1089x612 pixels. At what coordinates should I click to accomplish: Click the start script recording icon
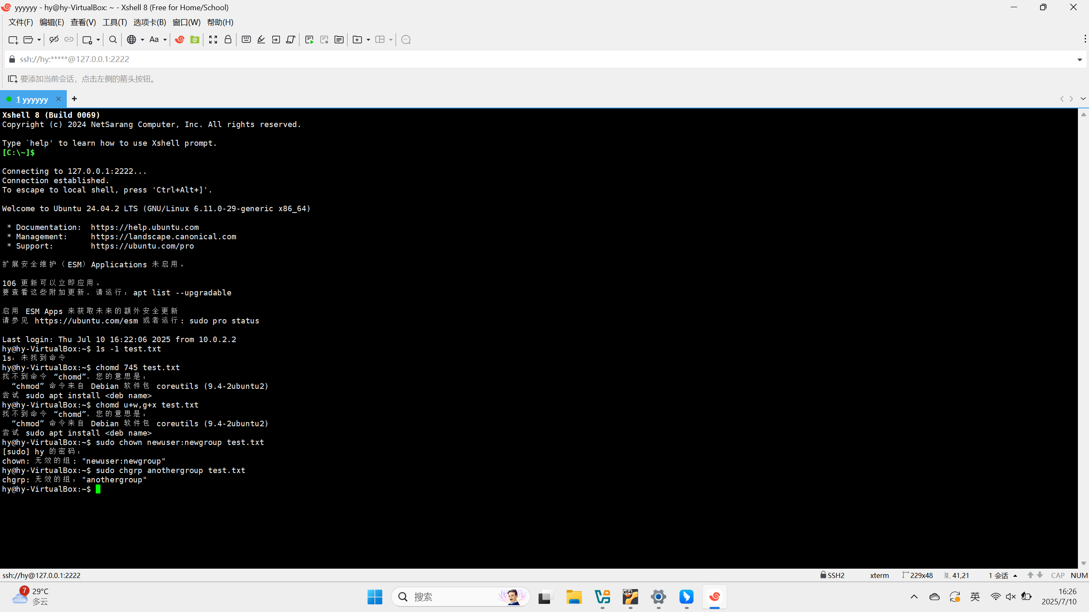[x=309, y=40]
